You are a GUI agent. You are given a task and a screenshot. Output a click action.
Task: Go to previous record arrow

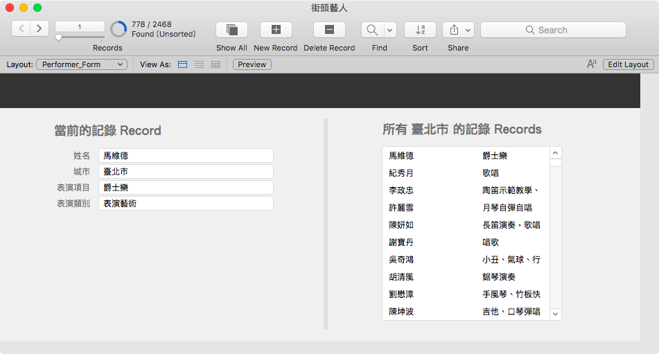click(x=21, y=28)
